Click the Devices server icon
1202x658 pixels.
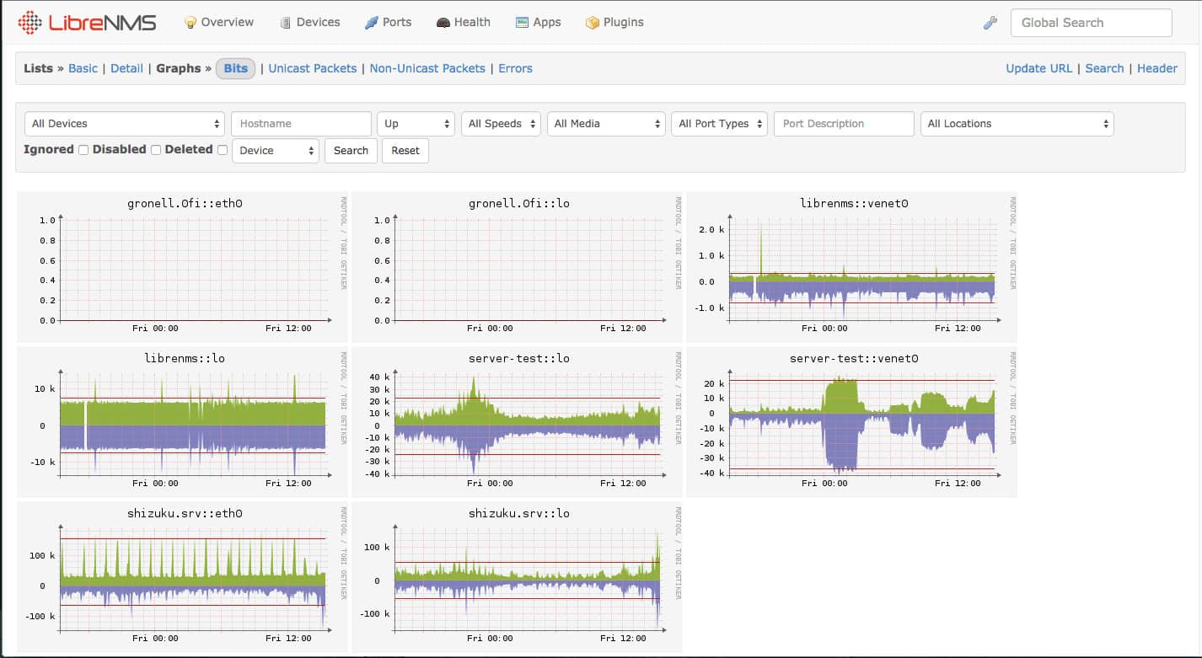[x=286, y=23]
